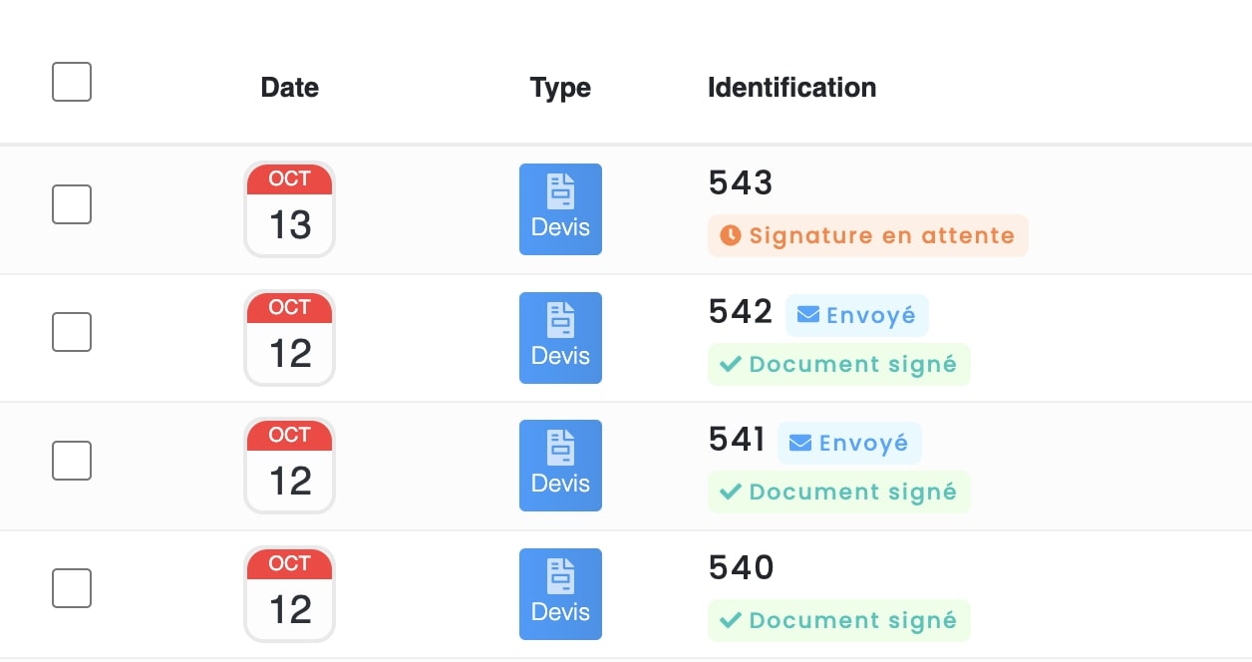Image resolution: width=1252 pixels, height=662 pixels.
Task: Sort by the Date column header
Action: pos(289,88)
